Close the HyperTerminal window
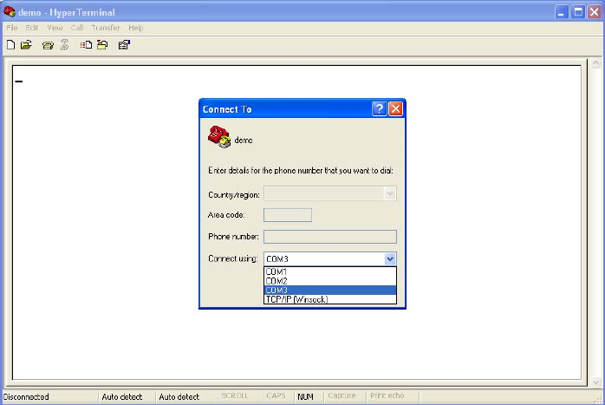The width and height of the screenshot is (605, 405). 595,12
